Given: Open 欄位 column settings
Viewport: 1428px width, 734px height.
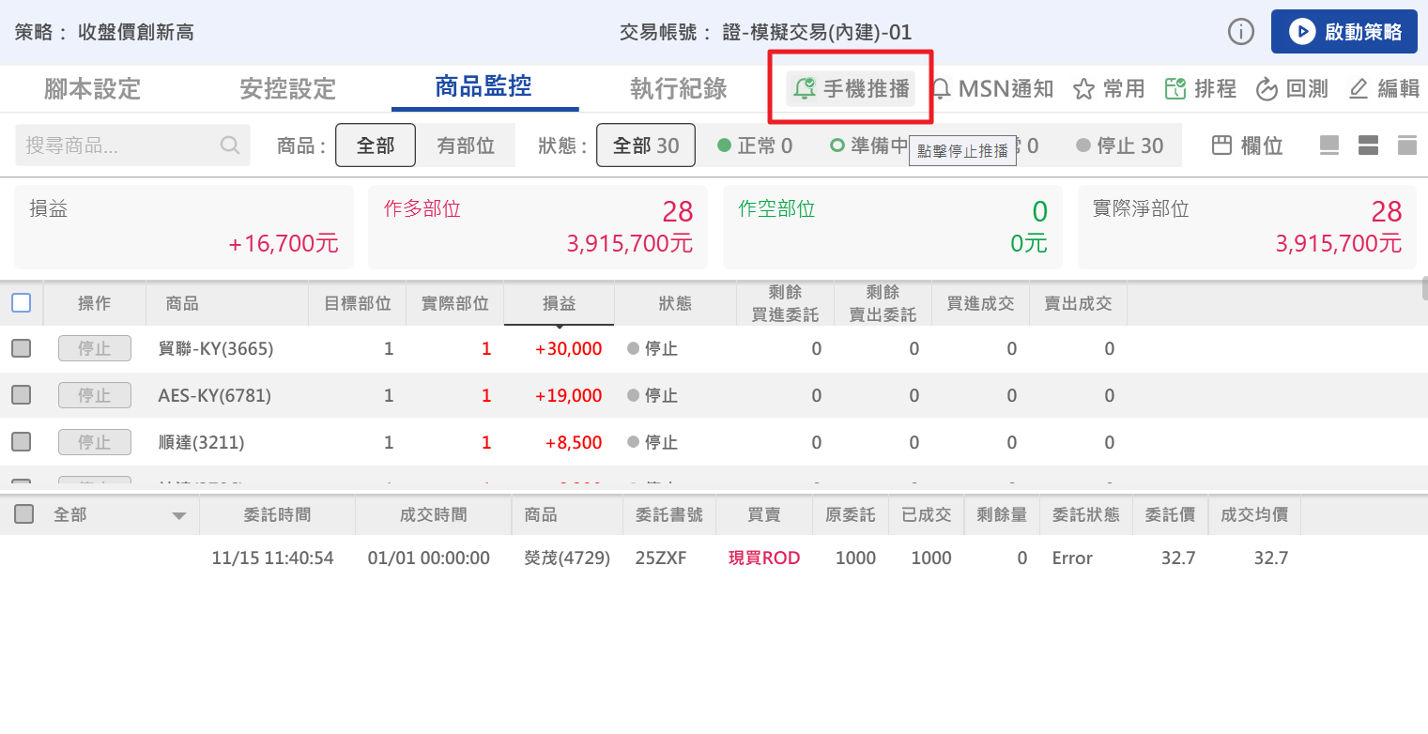Looking at the screenshot, I should (x=1247, y=145).
